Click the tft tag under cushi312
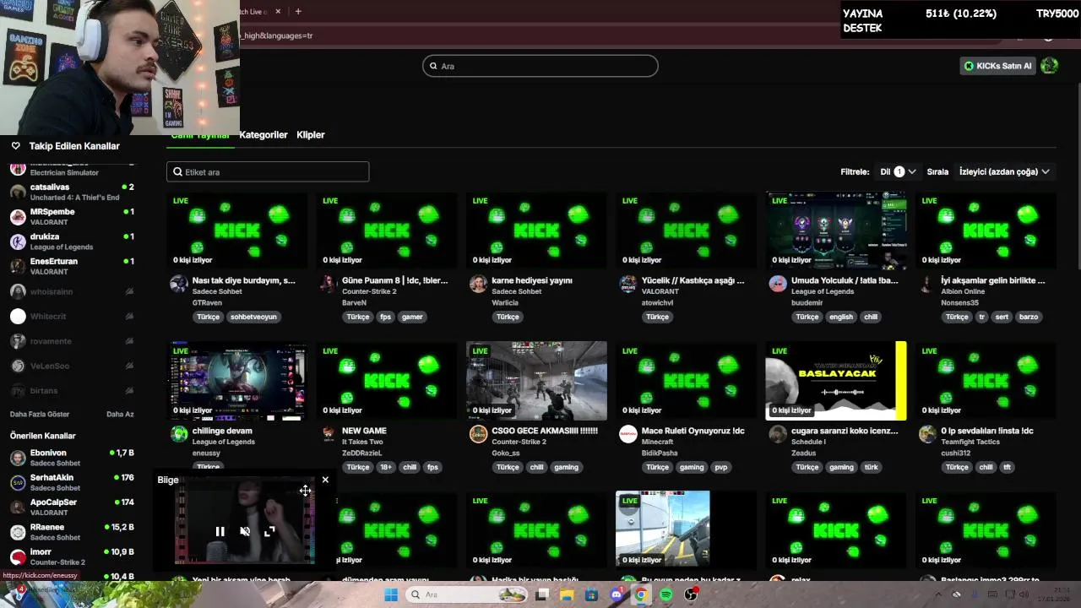 1007,467
